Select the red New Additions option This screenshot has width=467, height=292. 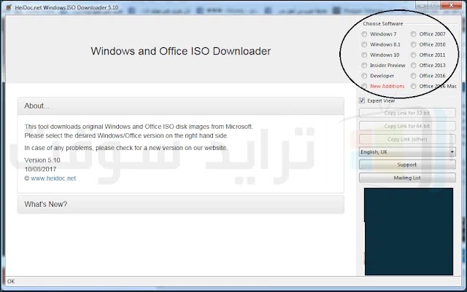364,86
